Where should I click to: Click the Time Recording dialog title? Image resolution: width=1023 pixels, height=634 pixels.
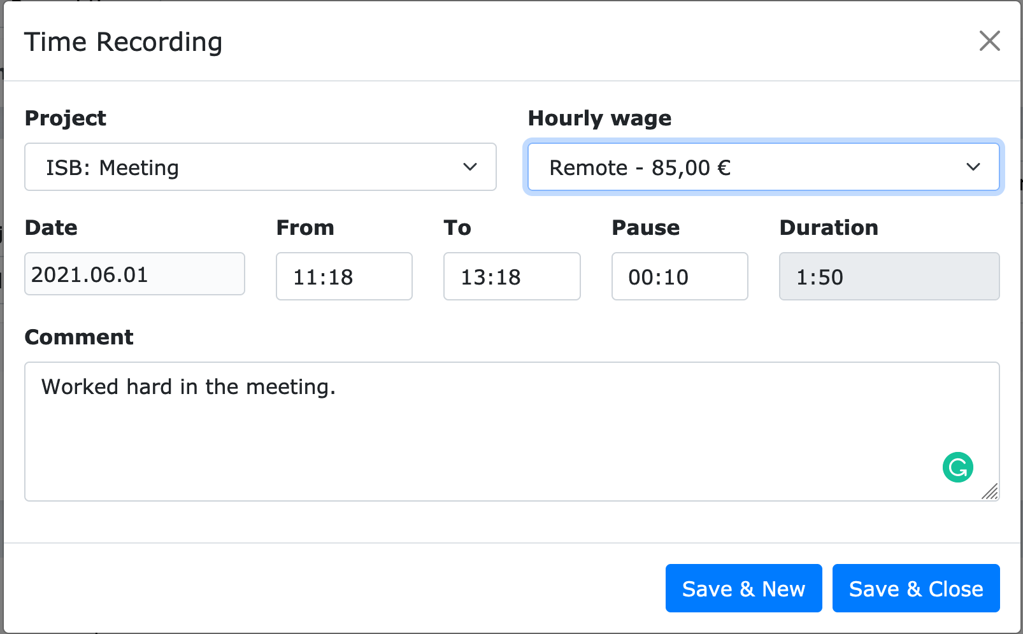pyautogui.click(x=124, y=41)
